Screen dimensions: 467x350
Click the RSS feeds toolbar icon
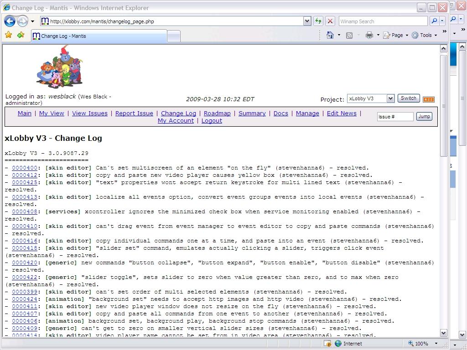[349, 36]
